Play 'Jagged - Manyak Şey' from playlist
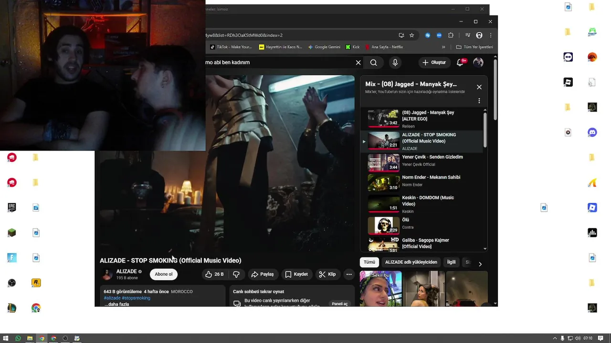The image size is (611, 343). tap(421, 119)
